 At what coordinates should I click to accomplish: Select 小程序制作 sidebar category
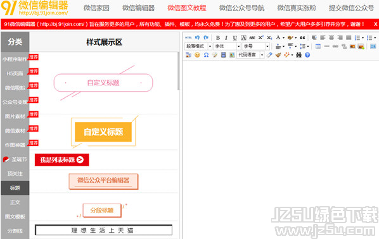15,59
